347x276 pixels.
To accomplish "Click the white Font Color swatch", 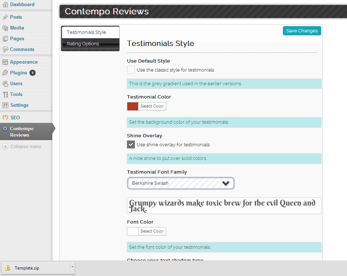I will [x=133, y=231].
